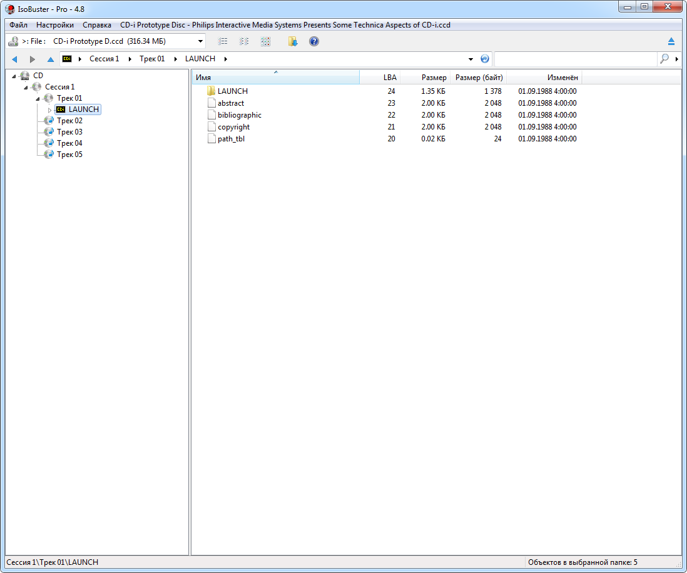Sort by Размер (байт) column header
687x573 pixels.
(479, 78)
